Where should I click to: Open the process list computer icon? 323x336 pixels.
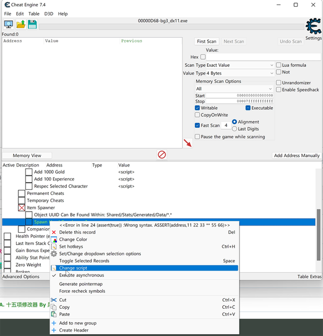point(8,24)
